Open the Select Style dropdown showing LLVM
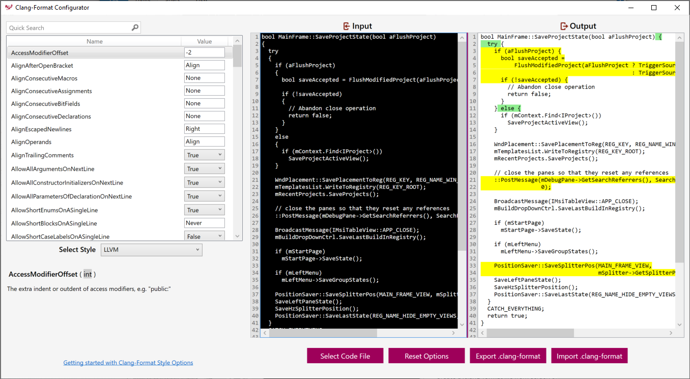This screenshot has width=690, height=379. pyautogui.click(x=151, y=250)
